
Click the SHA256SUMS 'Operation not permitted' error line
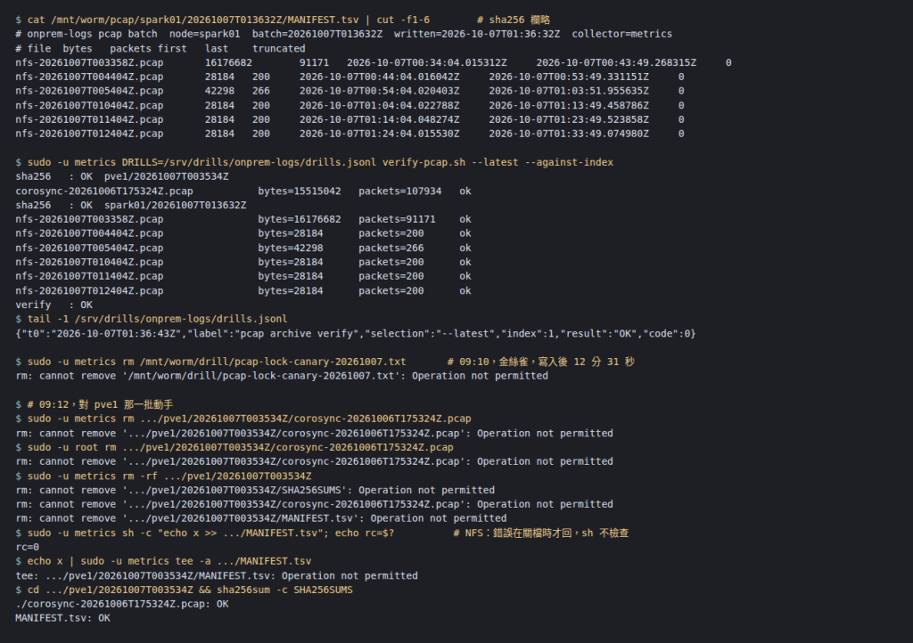pos(255,490)
